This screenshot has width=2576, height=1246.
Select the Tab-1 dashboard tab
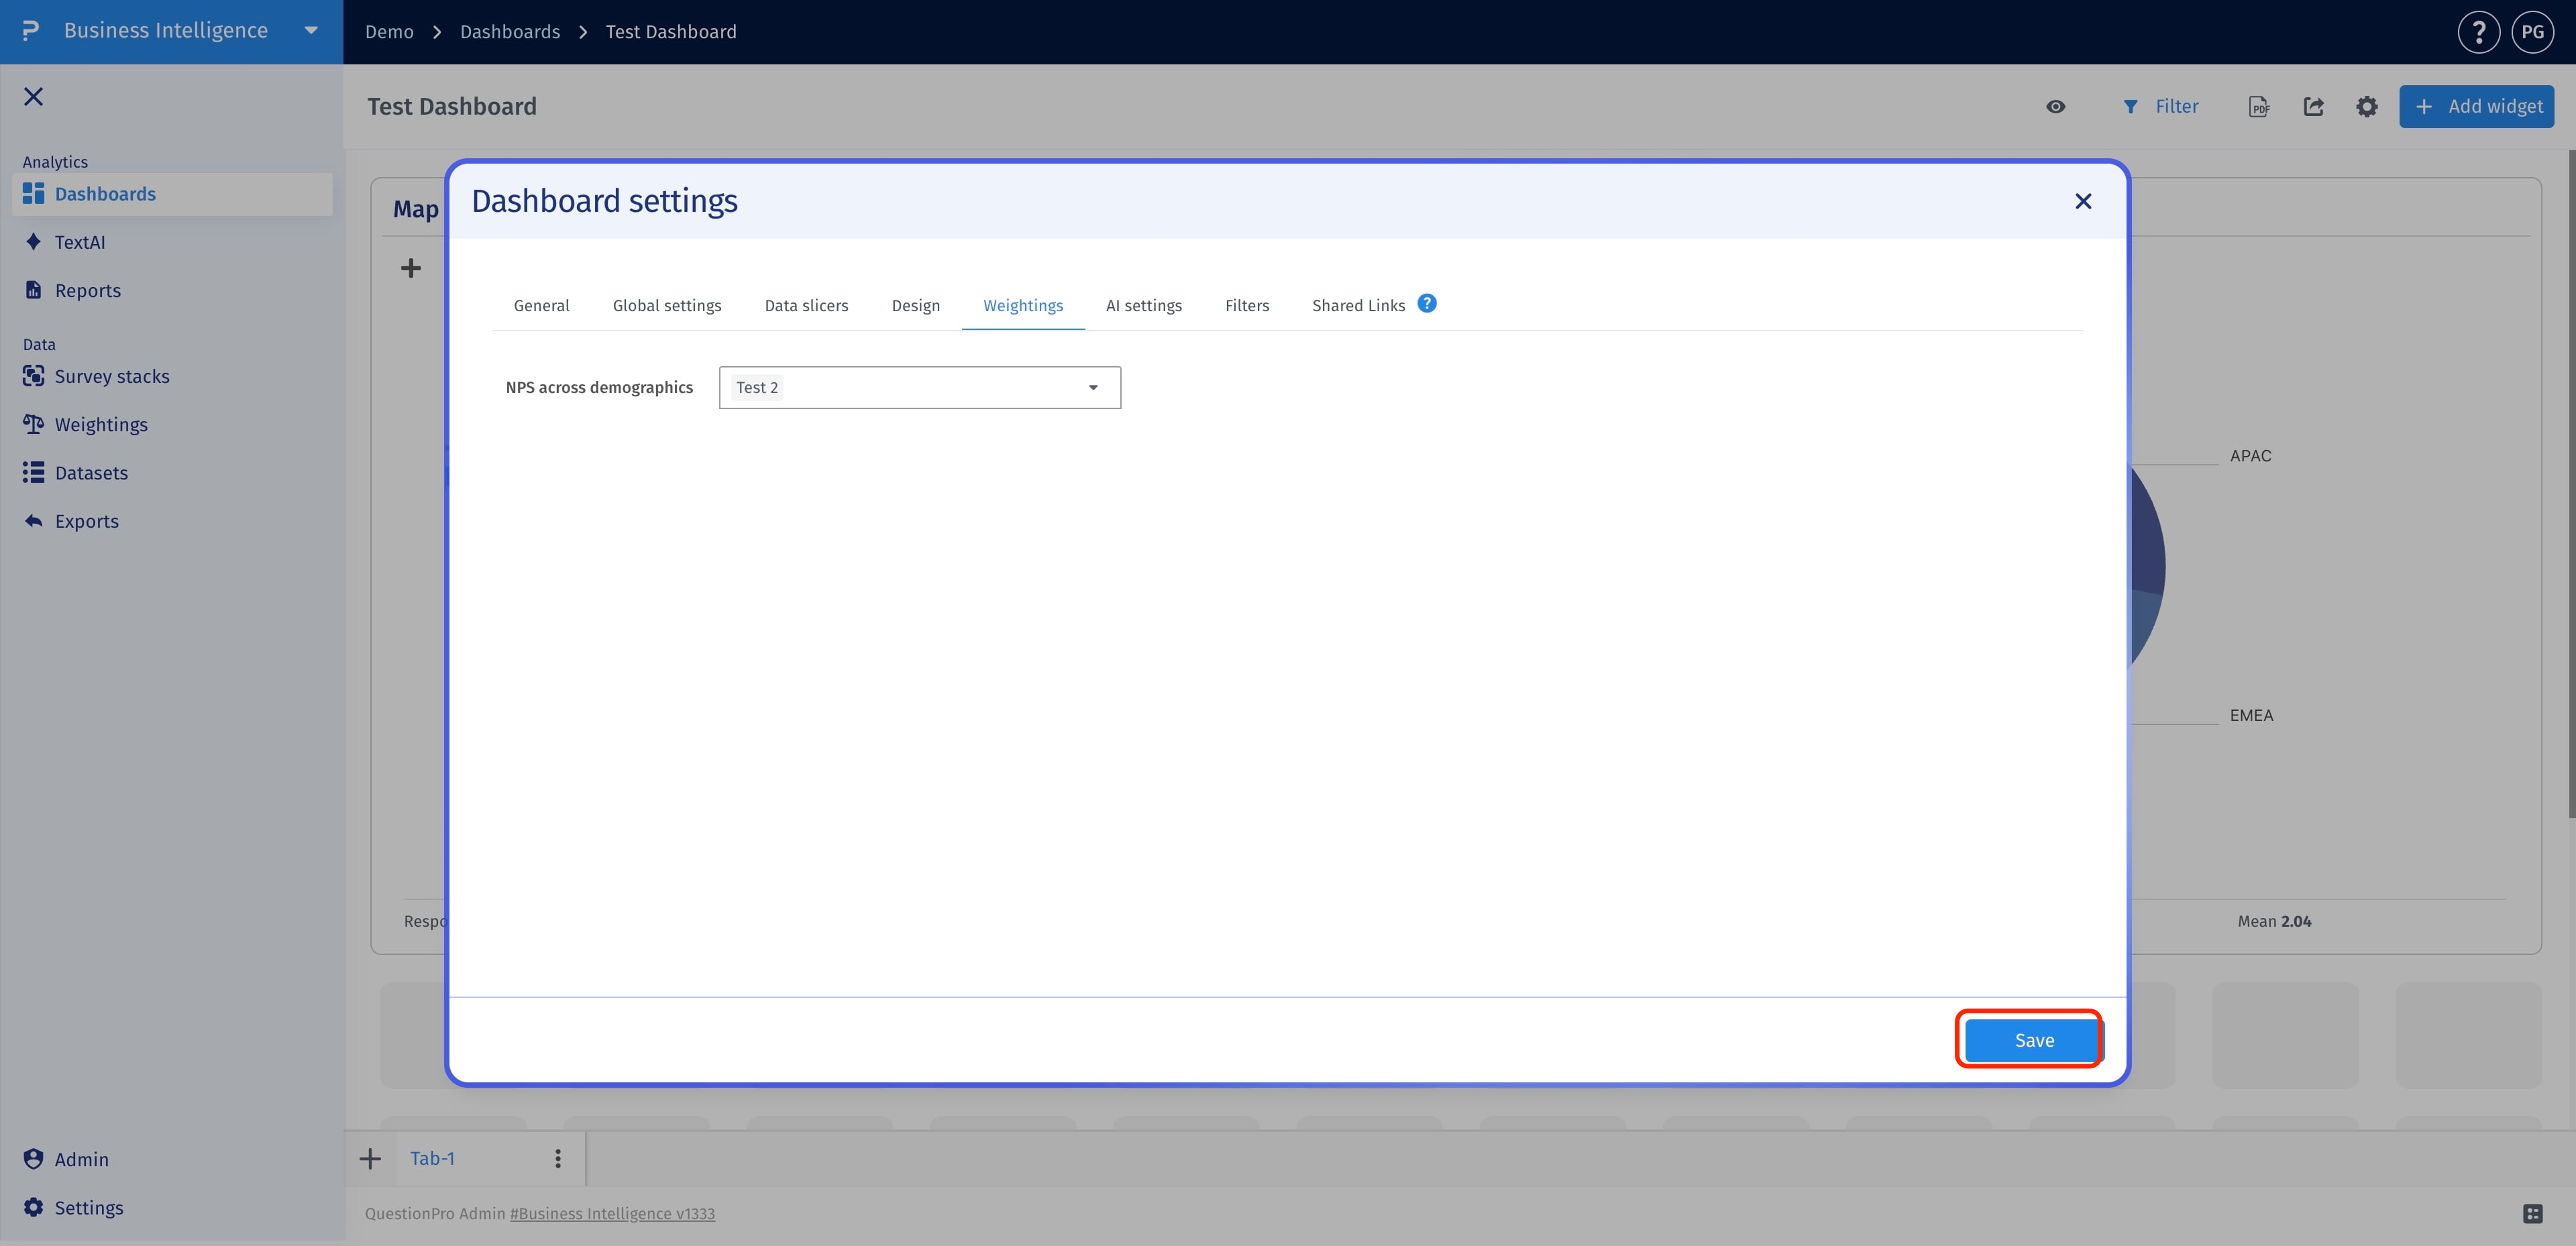click(432, 1158)
